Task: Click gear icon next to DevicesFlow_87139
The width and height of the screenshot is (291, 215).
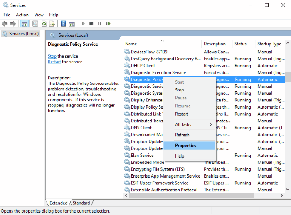Action: click(127, 52)
